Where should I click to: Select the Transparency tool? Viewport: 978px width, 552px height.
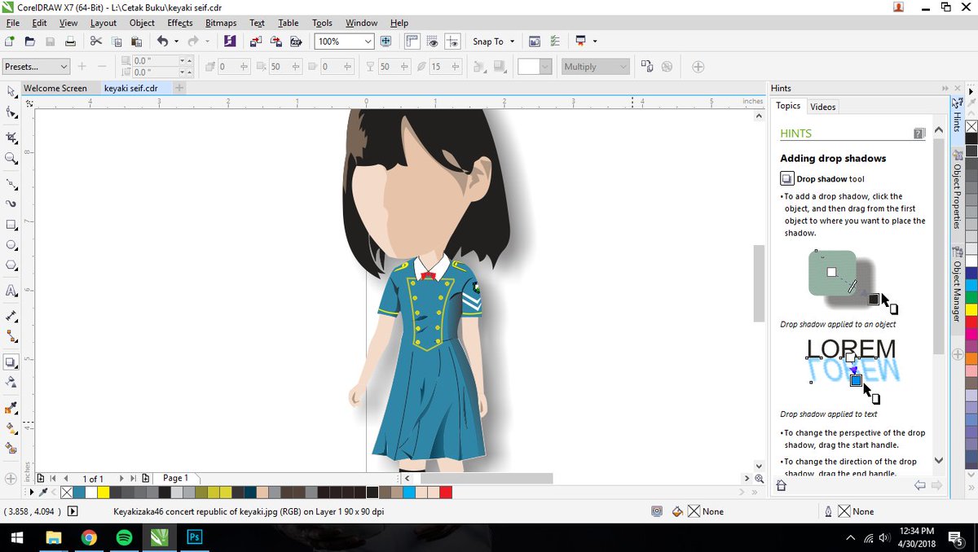(x=11, y=381)
